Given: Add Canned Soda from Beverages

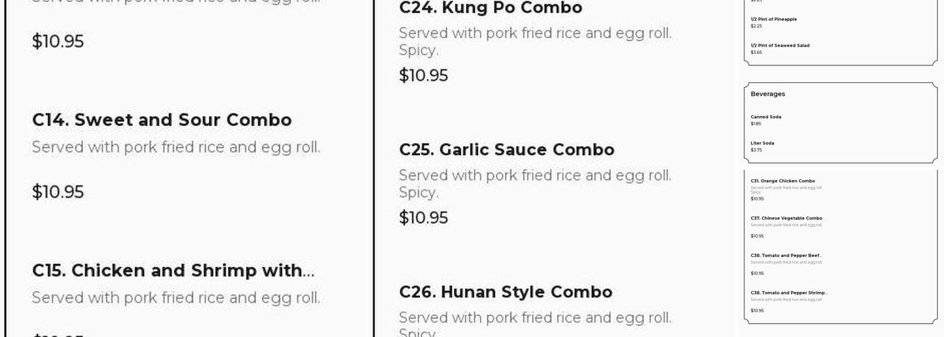Looking at the screenshot, I should pyautogui.click(x=765, y=117).
